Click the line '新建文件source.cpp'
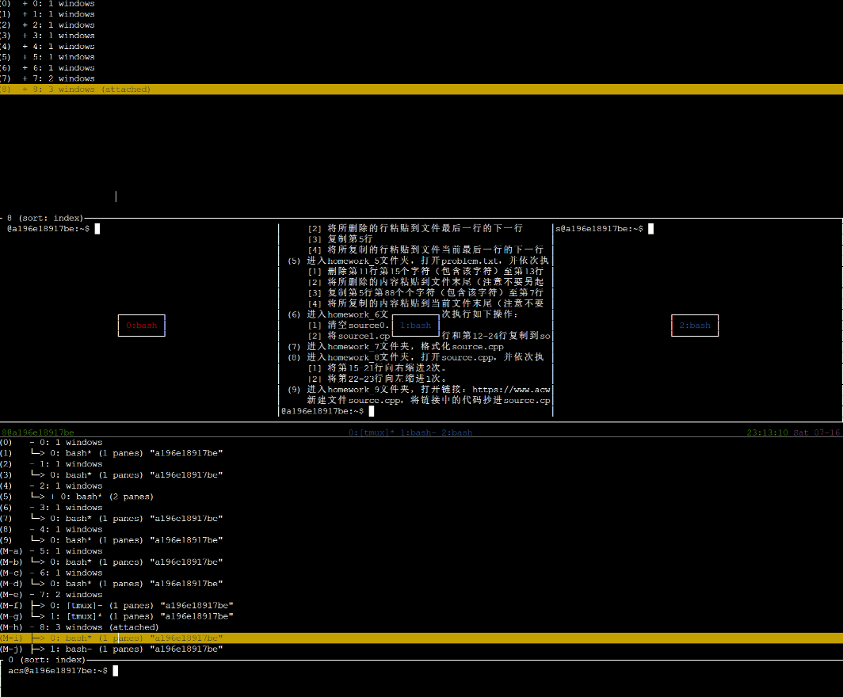Screen dimensions: 843x697 coord(429,400)
